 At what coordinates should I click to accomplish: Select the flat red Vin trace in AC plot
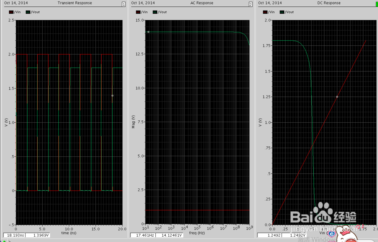pos(197,210)
